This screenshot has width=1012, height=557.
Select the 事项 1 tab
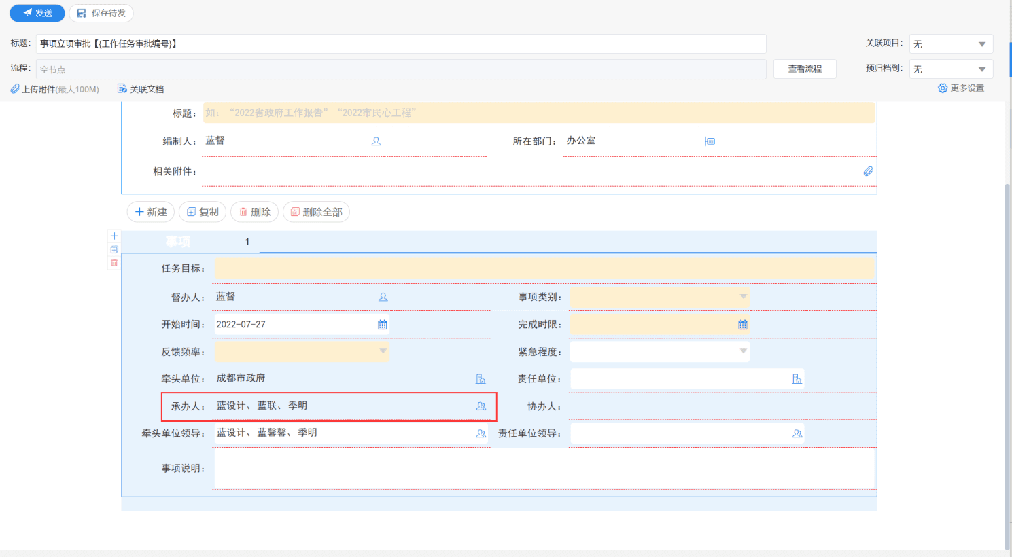coord(191,242)
